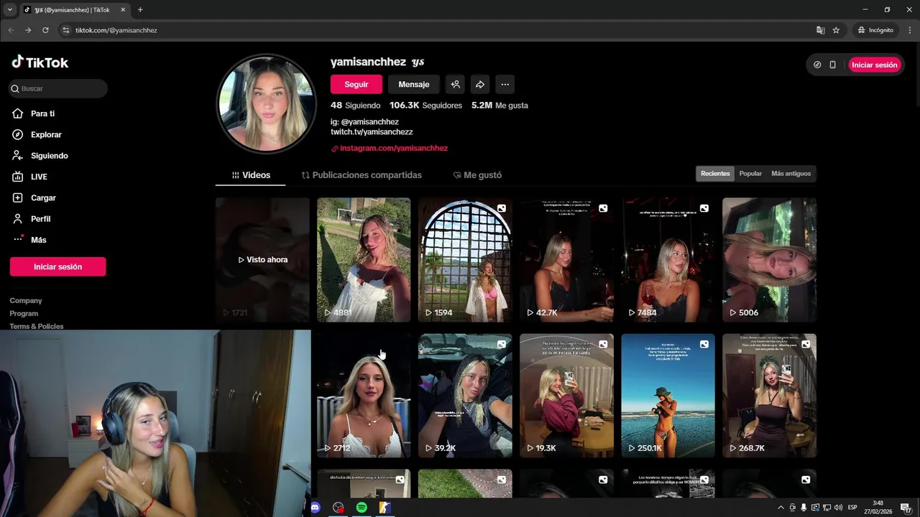Open the video with 19.3K views
The height and width of the screenshot is (517, 920).
click(x=566, y=396)
